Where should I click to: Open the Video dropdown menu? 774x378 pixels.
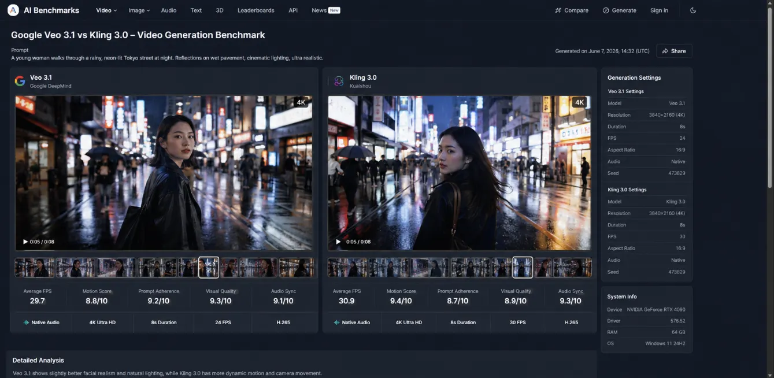click(106, 10)
